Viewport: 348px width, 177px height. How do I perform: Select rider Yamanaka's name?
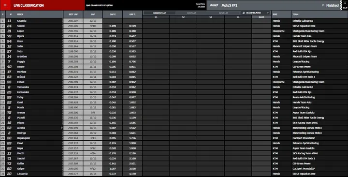click(23, 87)
